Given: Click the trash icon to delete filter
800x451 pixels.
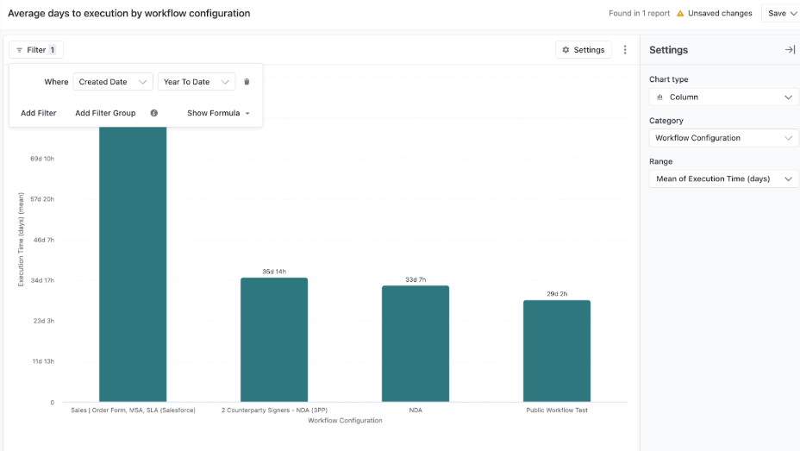Looking at the screenshot, I should coord(247,82).
